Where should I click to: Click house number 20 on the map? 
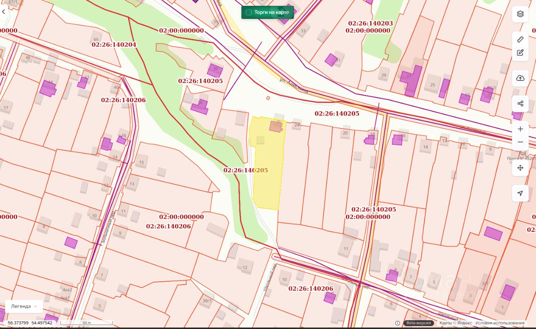345,133
